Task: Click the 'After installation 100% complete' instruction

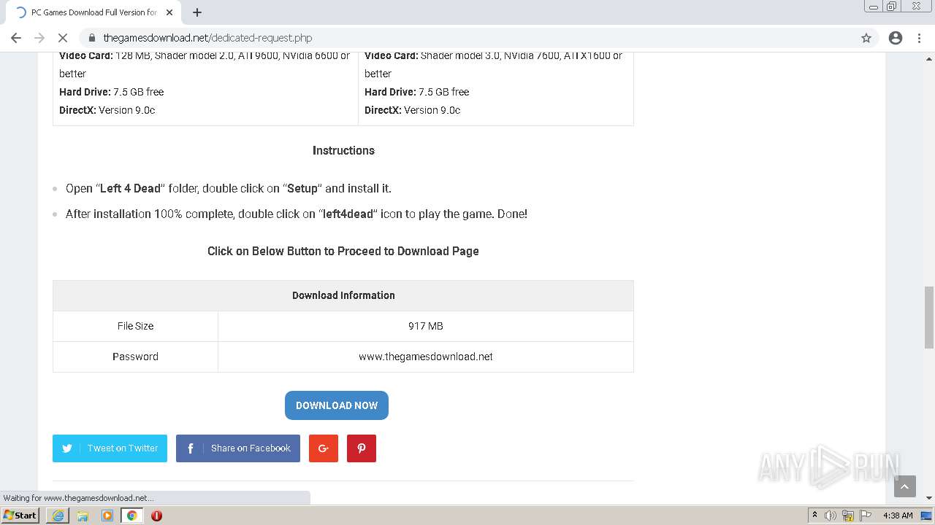Action: (x=297, y=214)
